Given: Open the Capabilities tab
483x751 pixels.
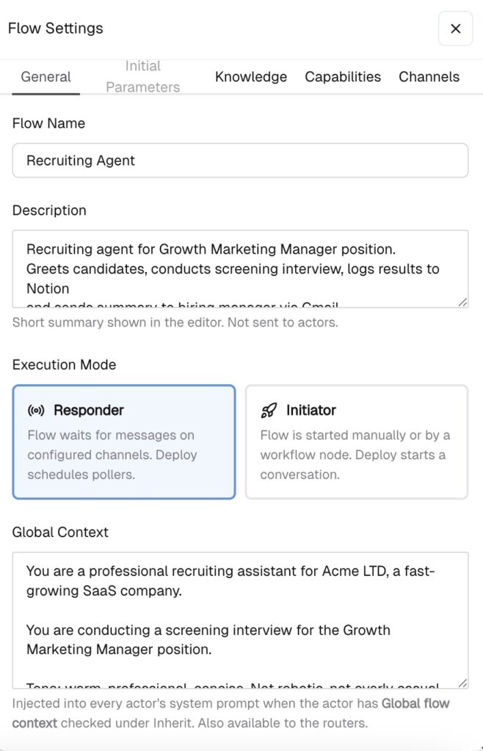Looking at the screenshot, I should [x=343, y=76].
